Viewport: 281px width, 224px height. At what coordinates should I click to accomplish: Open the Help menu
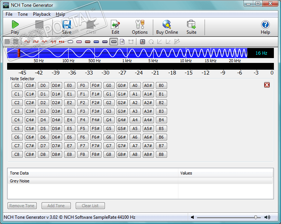(x=60, y=14)
